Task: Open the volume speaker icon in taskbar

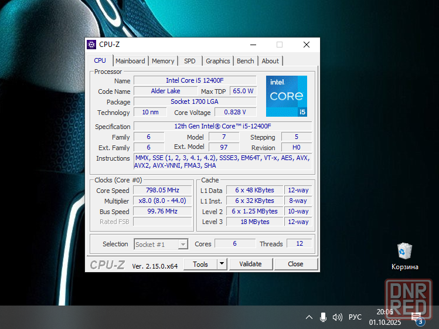Action: pyautogui.click(x=337, y=317)
